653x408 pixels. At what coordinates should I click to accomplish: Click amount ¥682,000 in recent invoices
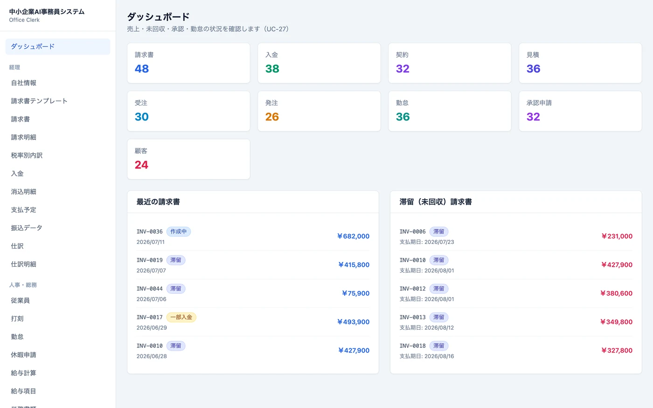(x=353, y=236)
